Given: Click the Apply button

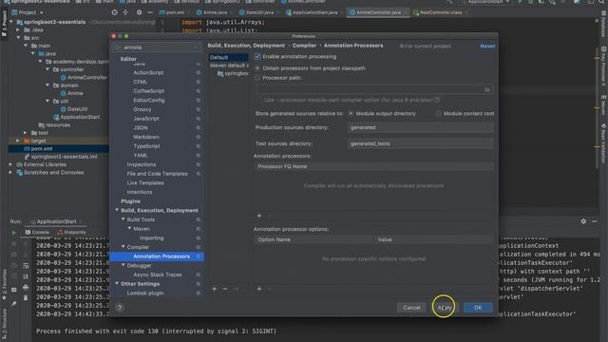Looking at the screenshot, I should pyautogui.click(x=445, y=308).
